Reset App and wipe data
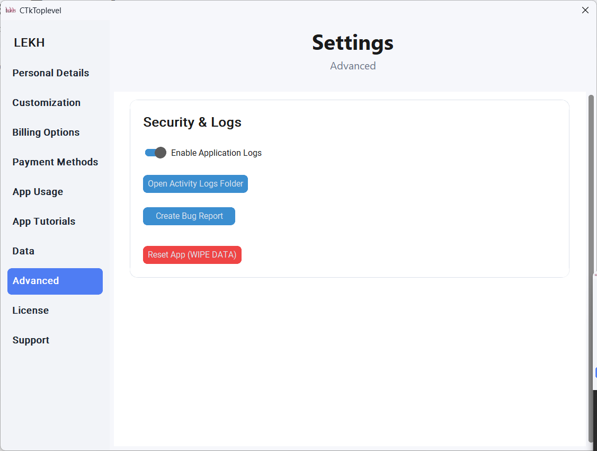Viewport: 597px width, 451px height. pyautogui.click(x=192, y=255)
